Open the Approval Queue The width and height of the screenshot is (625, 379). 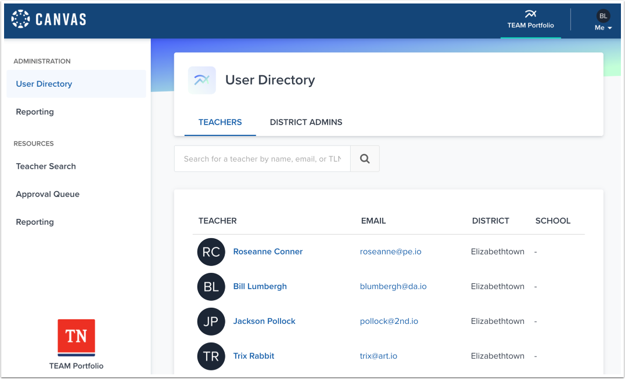[46, 194]
